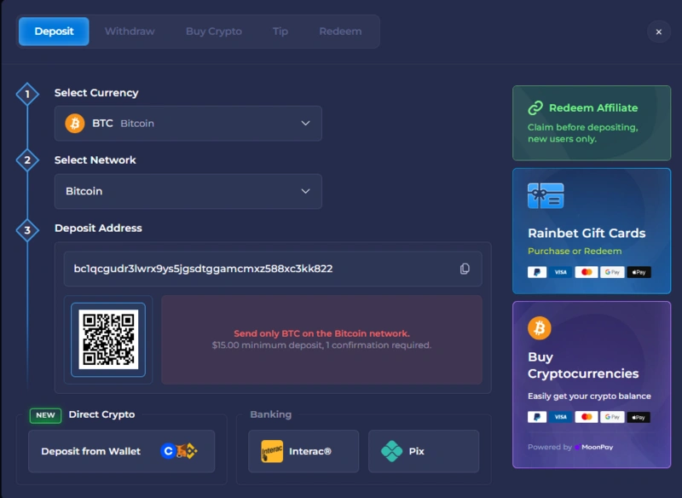
Task: Click the Bitcoin deposit QR code
Action: pos(109,339)
